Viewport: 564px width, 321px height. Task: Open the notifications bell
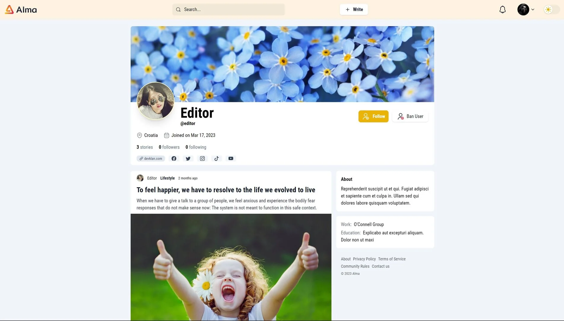pyautogui.click(x=502, y=10)
